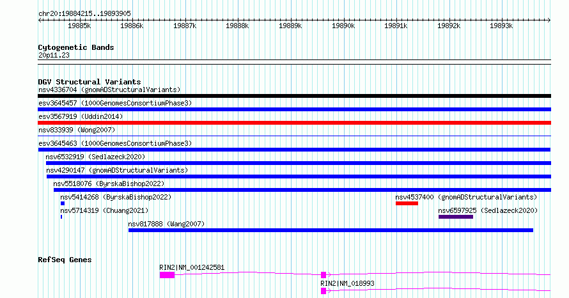This screenshot has height=298, width=569.
Task: Select the nsv817888 blue variant bar
Action: coord(331,230)
